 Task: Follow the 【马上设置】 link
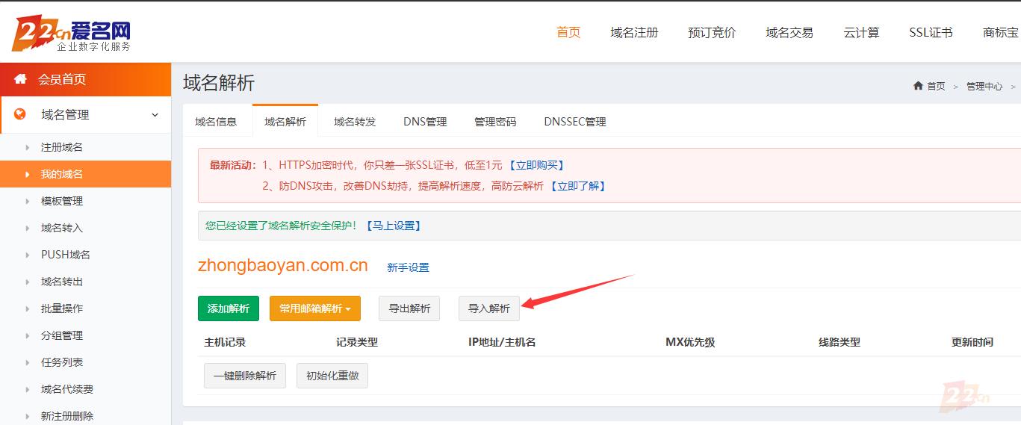(393, 226)
